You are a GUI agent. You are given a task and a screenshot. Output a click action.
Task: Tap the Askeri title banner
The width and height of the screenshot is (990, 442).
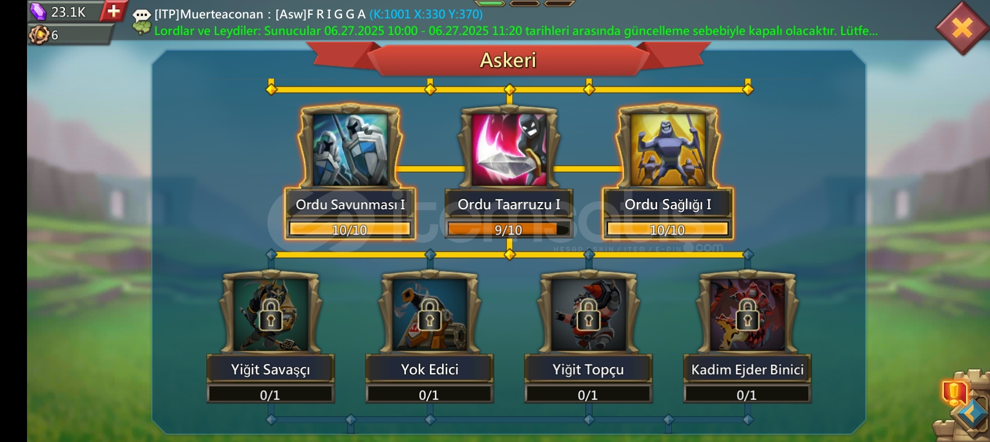coord(508,60)
